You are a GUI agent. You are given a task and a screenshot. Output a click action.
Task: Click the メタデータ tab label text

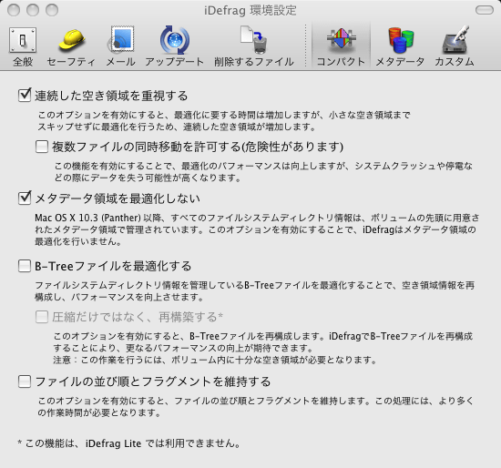pos(400,61)
